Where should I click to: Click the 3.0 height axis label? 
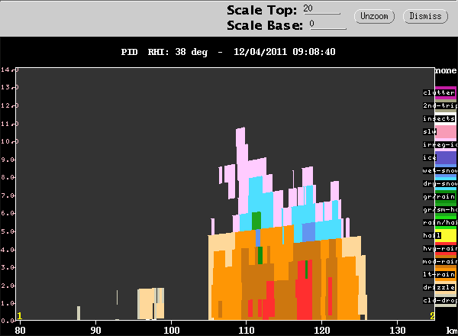[8, 267]
